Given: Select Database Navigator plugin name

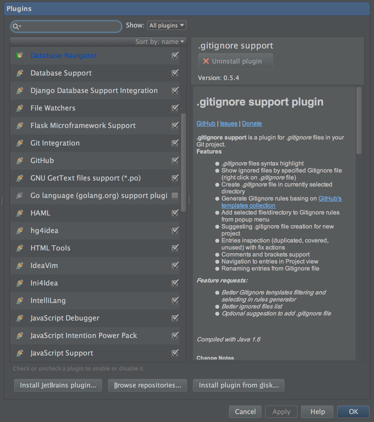Looking at the screenshot, I should 64,55.
